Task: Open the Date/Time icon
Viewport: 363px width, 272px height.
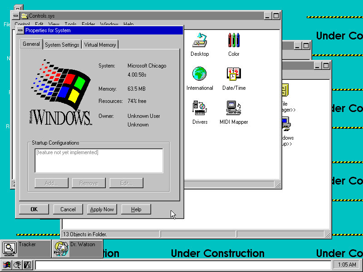Action: tap(234, 74)
